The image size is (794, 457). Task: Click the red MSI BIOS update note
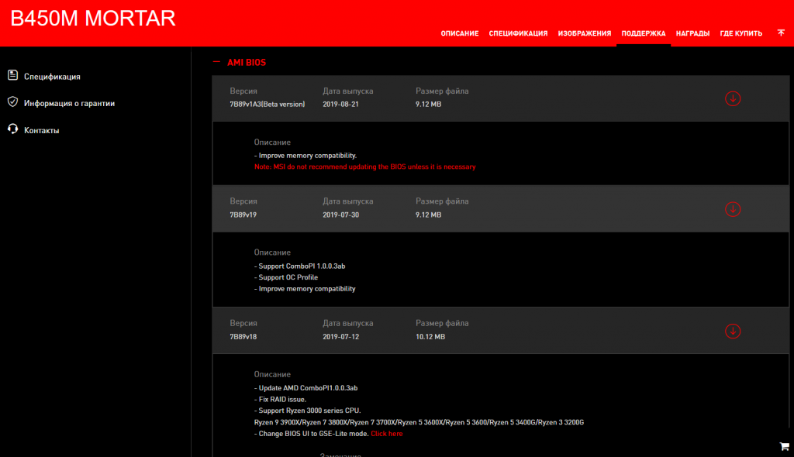tap(365, 167)
